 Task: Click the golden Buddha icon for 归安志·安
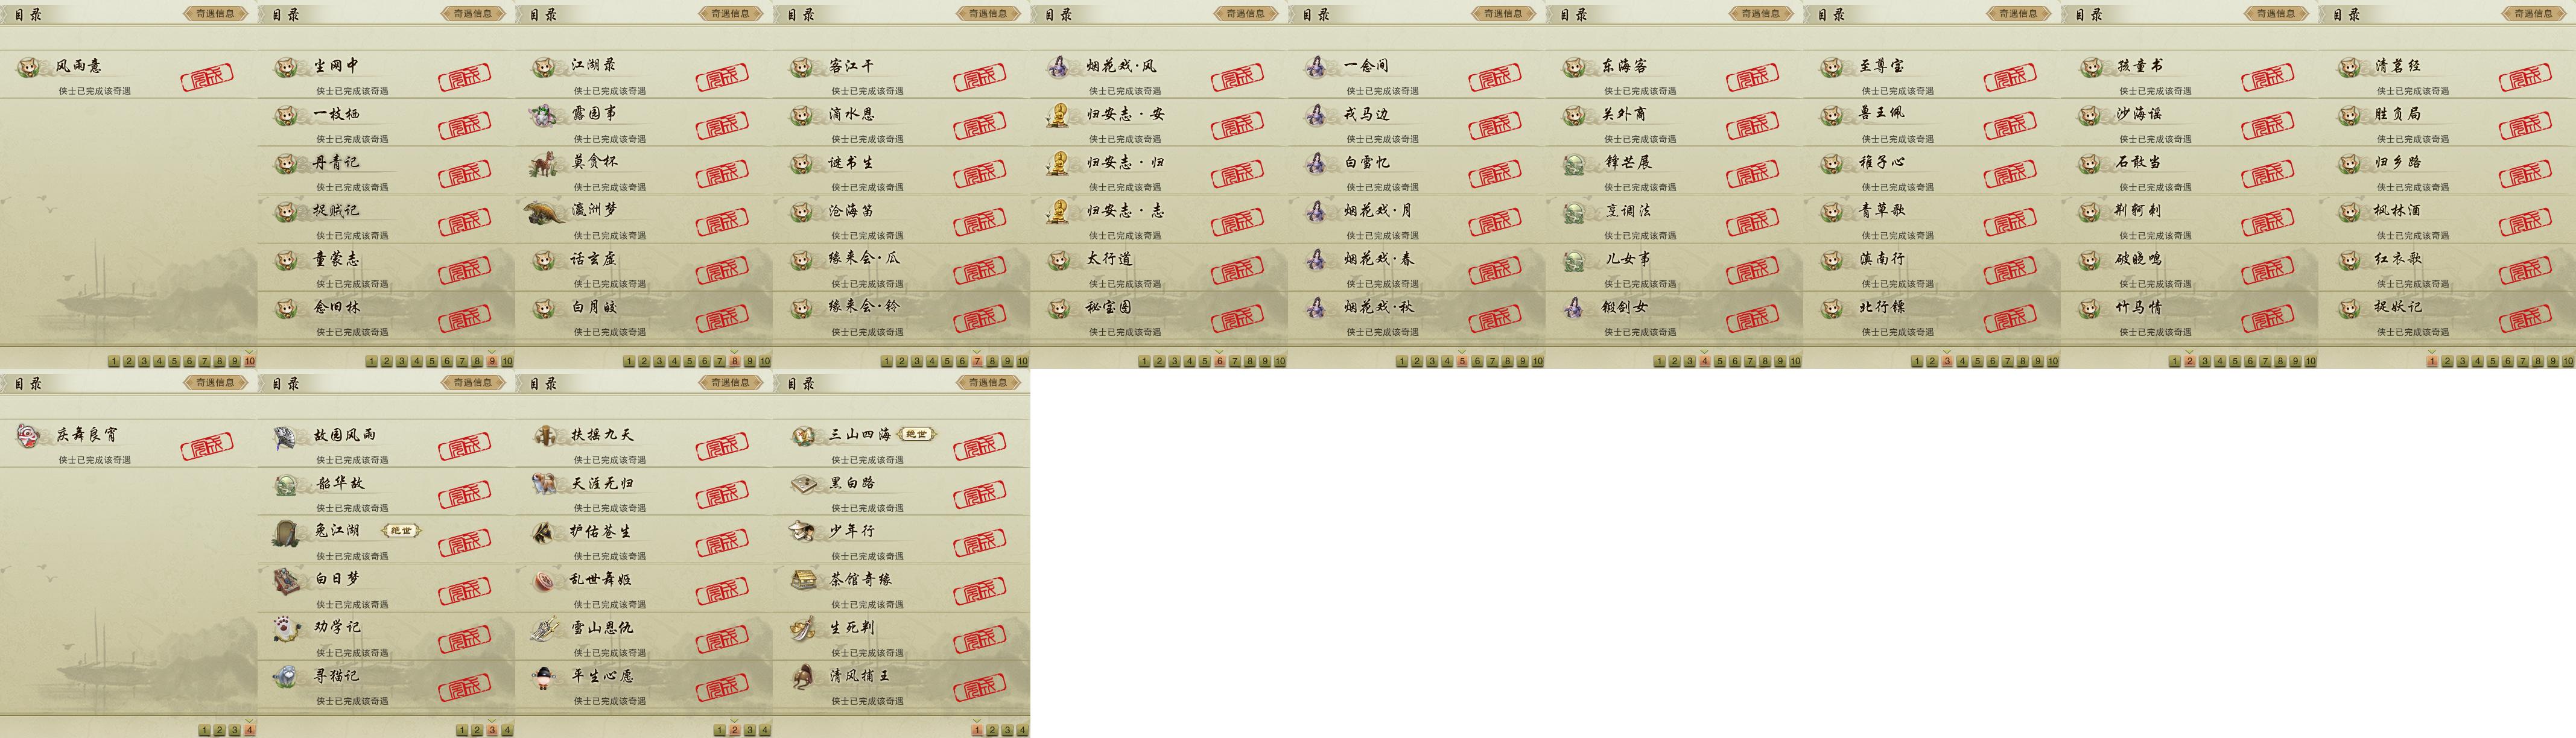coord(1058,115)
